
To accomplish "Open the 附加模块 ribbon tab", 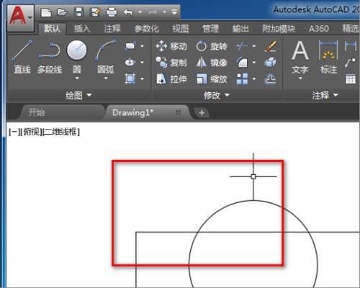I will click(x=279, y=29).
